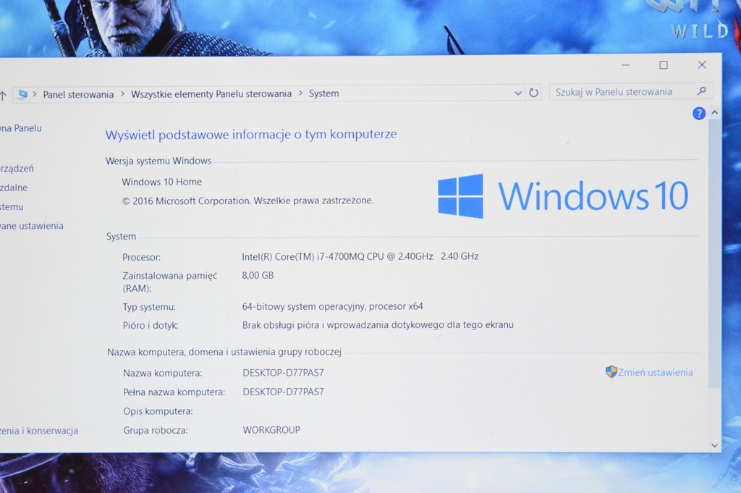Click the search magnifier icon

[x=702, y=91]
